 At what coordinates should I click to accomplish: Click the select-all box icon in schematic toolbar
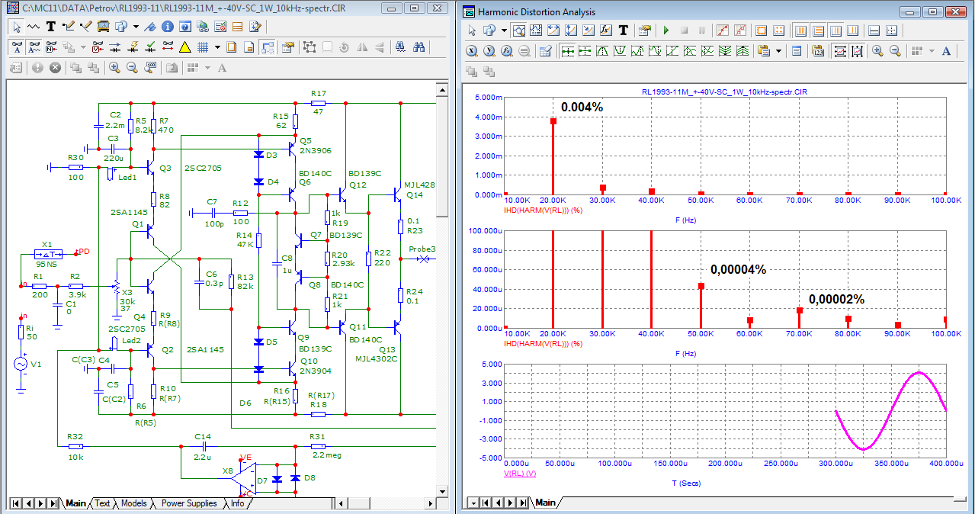tap(309, 47)
